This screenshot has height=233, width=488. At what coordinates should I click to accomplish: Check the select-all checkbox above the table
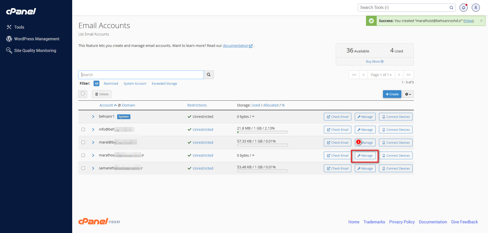(83, 94)
